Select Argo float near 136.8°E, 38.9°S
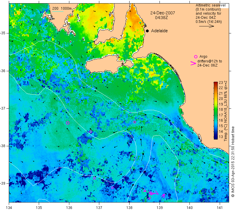Screen dimensions: 235x211 94,178
